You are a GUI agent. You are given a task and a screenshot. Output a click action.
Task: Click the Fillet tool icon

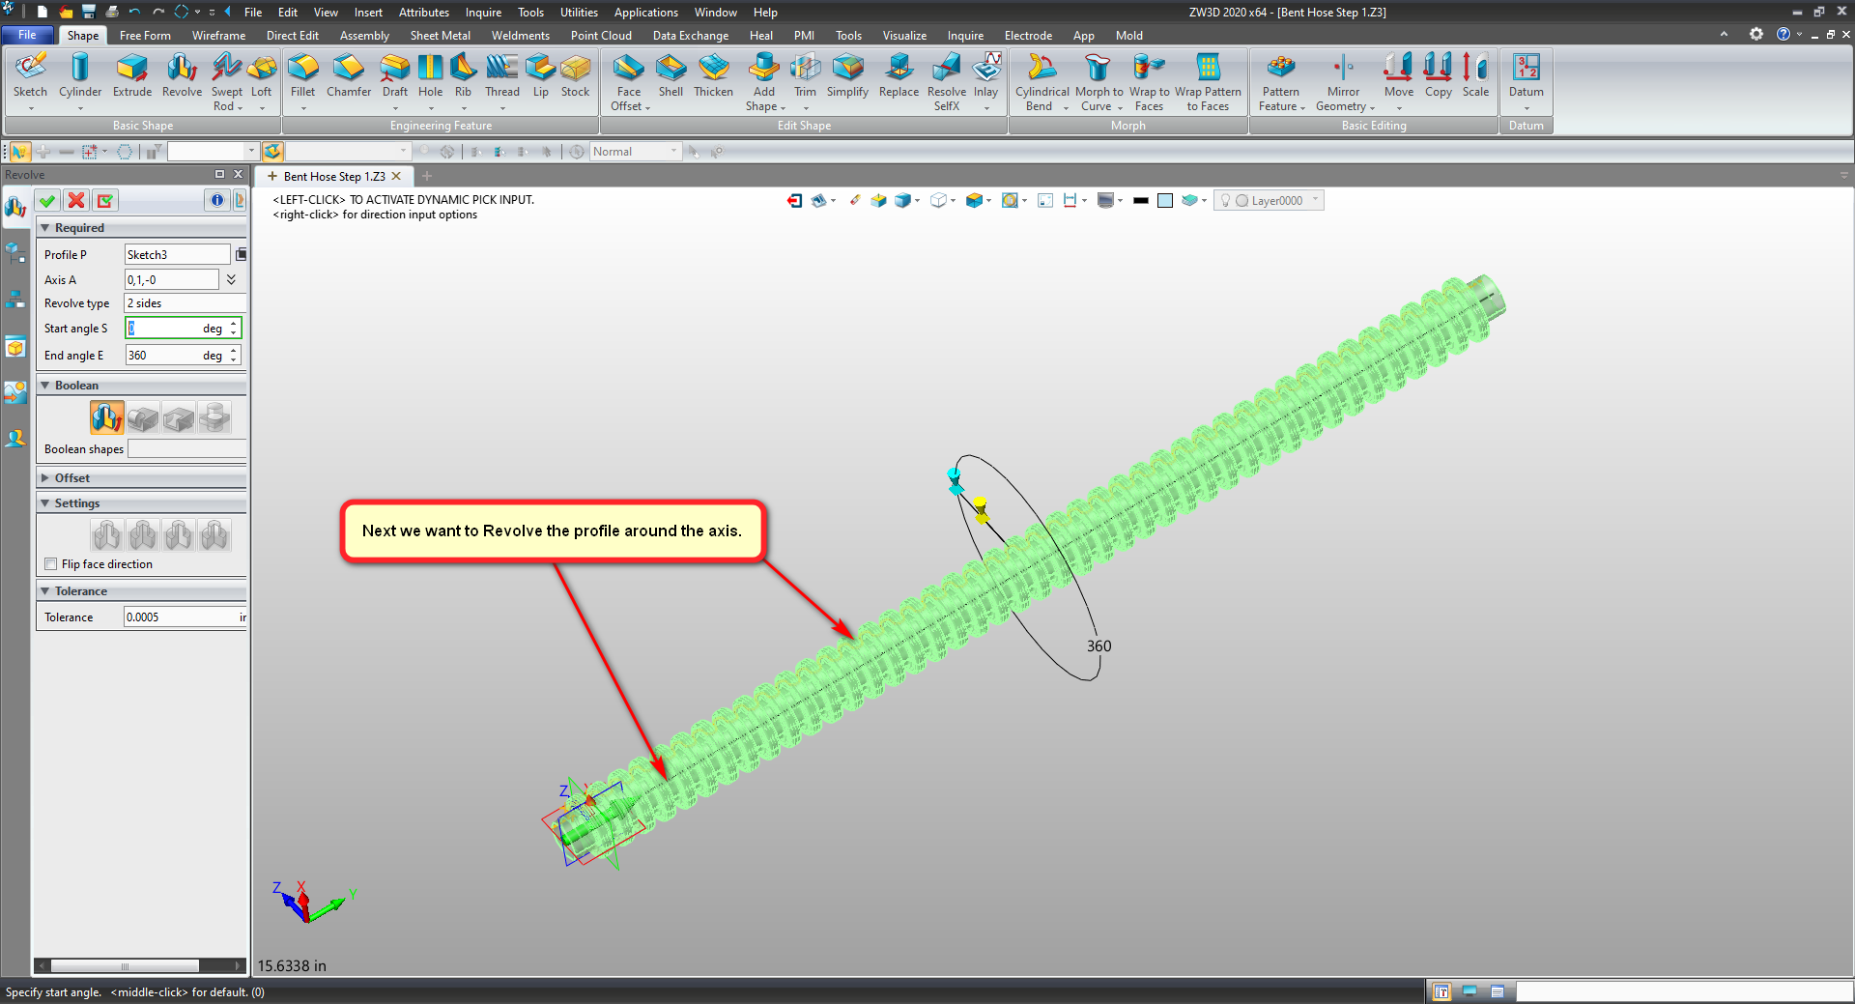(302, 69)
